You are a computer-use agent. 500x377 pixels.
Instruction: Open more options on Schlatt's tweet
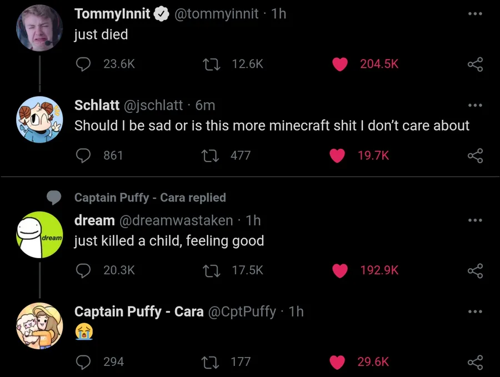click(475, 105)
